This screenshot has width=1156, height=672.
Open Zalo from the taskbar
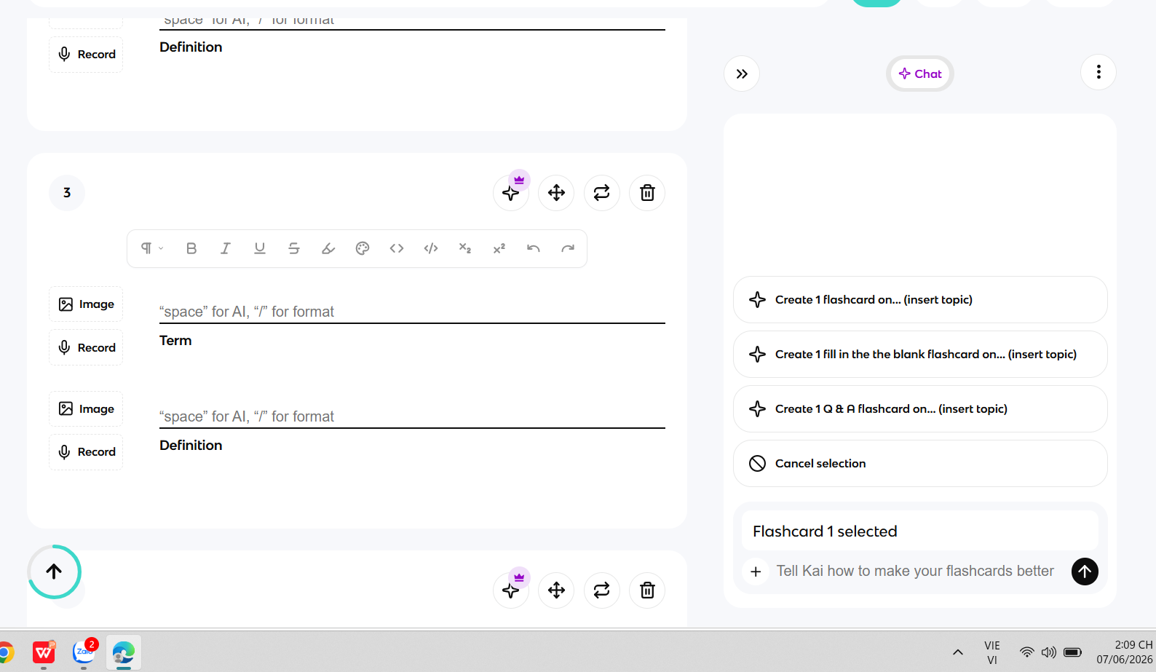pyautogui.click(x=84, y=652)
